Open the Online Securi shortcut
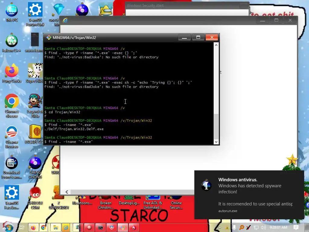This screenshot has width=309, height=232. click(x=176, y=203)
